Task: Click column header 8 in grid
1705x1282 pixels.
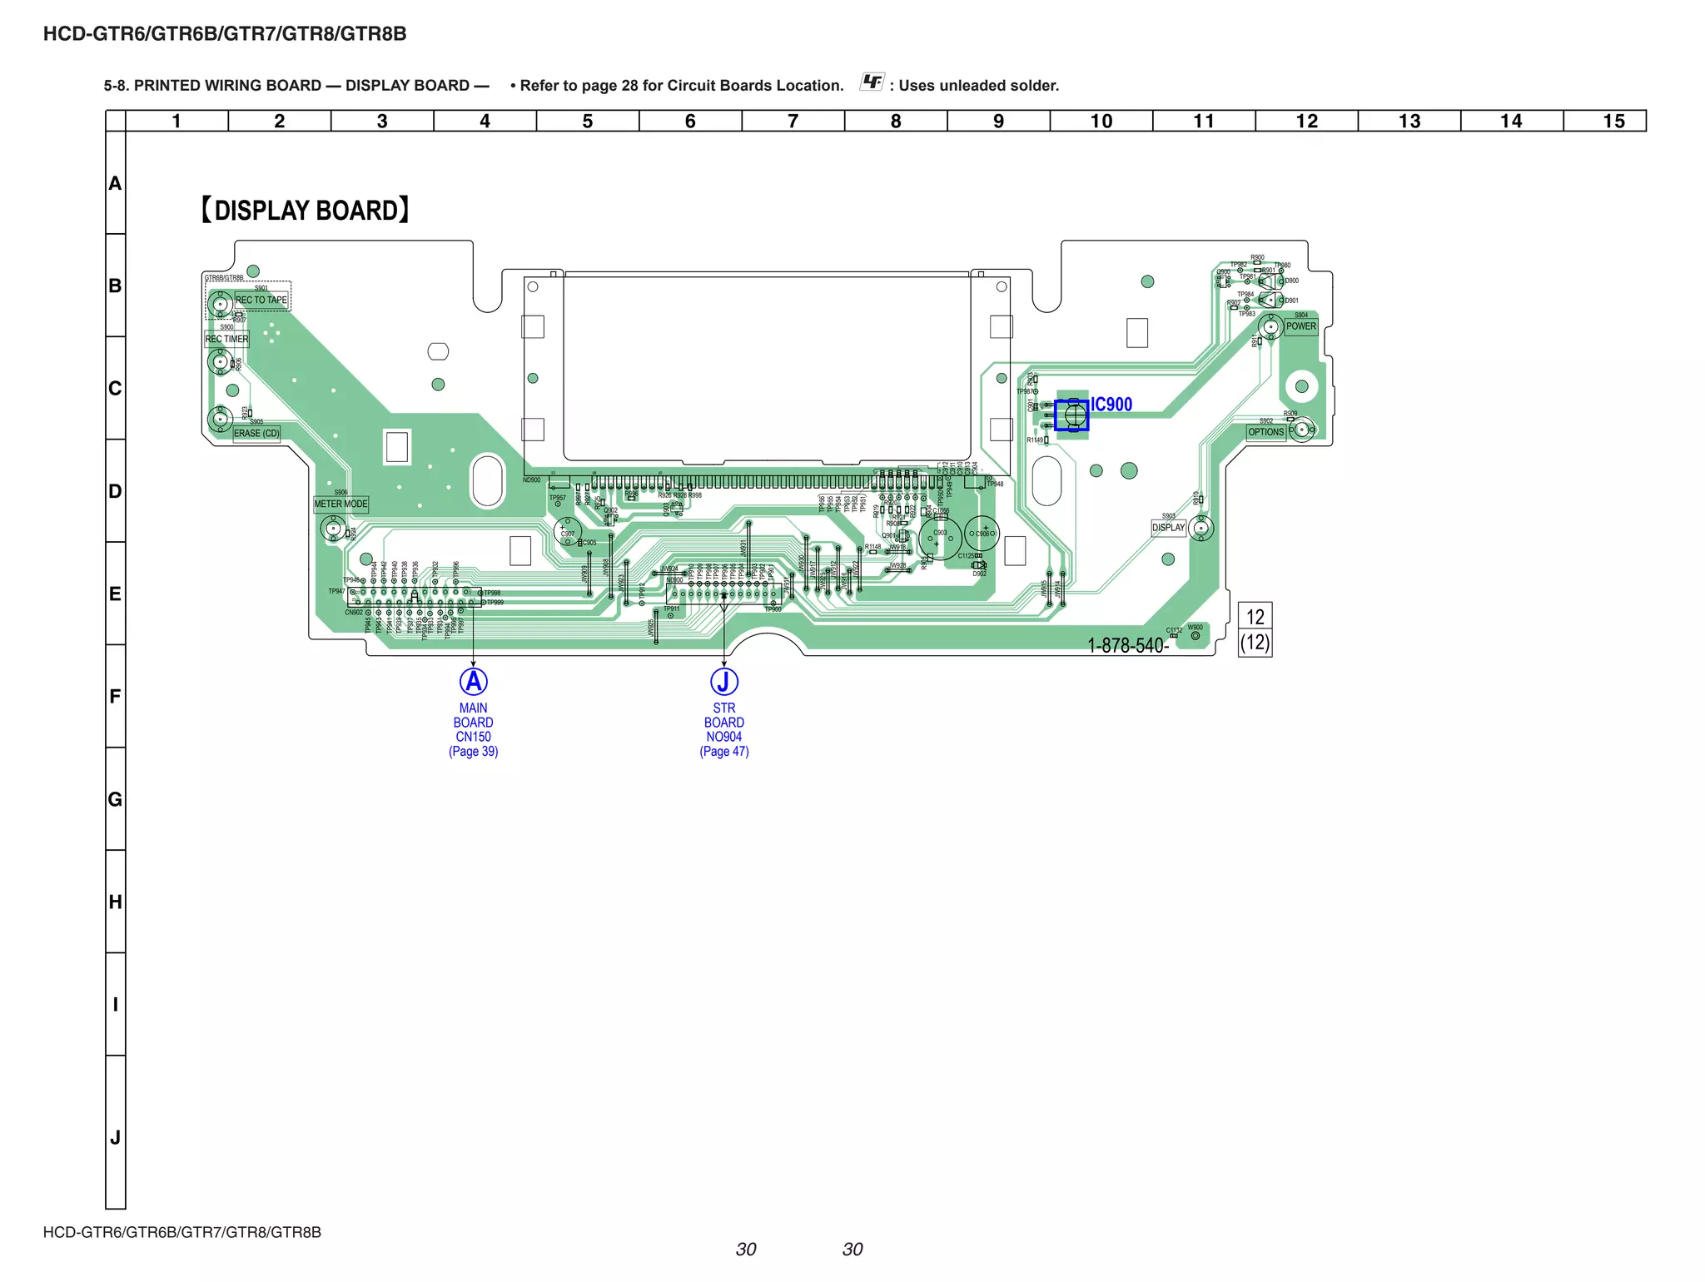Action: click(x=896, y=121)
